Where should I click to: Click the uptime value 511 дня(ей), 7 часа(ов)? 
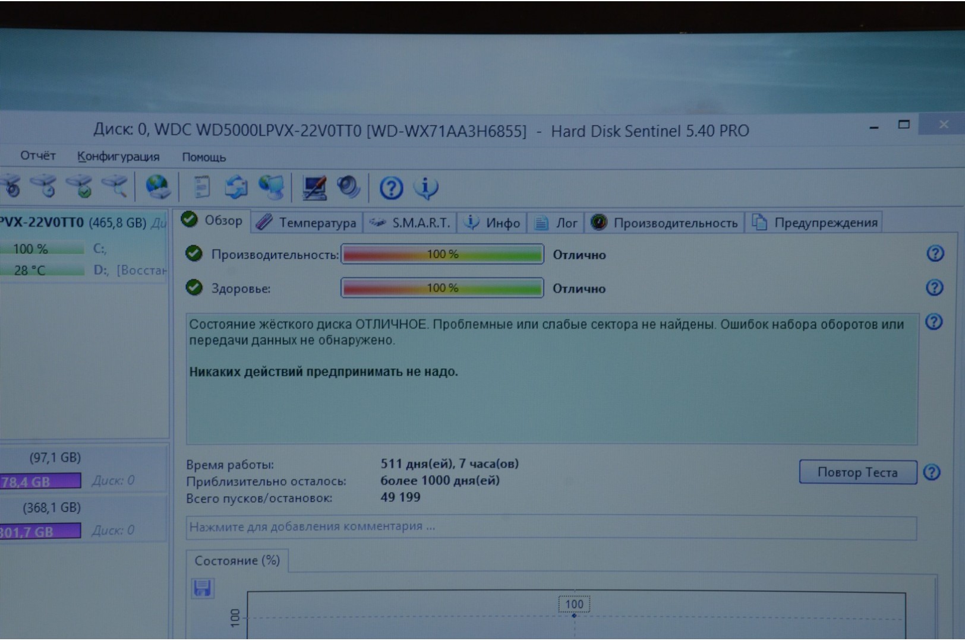tap(449, 464)
